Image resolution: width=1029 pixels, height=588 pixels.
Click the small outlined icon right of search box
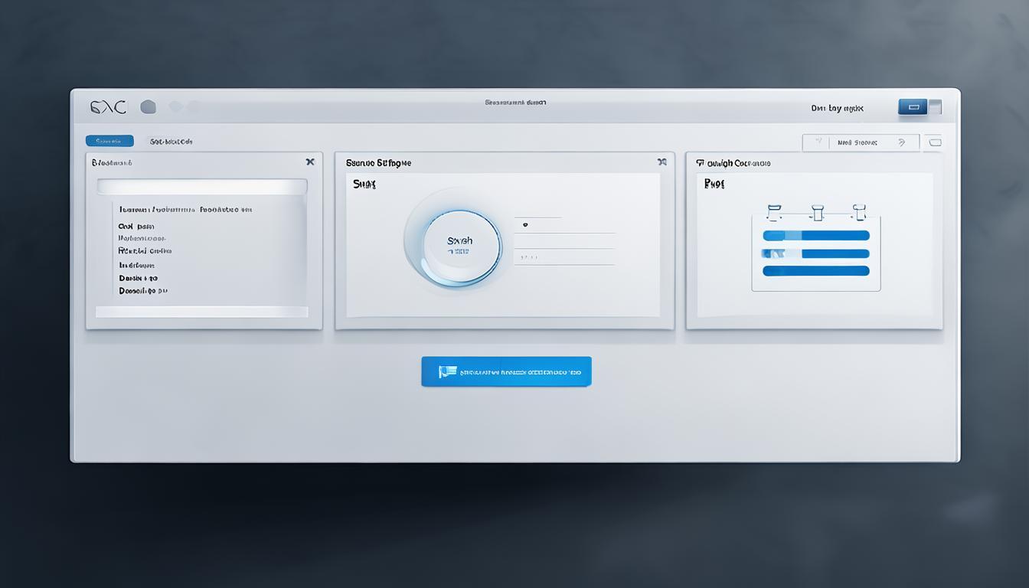coord(933,142)
